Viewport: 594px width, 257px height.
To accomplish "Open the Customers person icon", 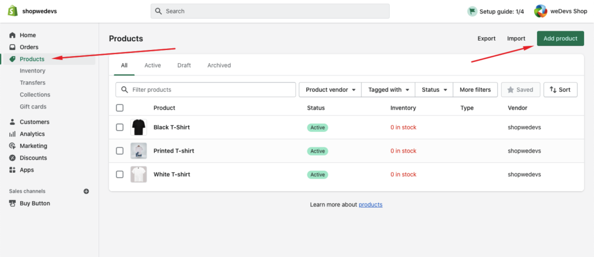I will (12, 122).
